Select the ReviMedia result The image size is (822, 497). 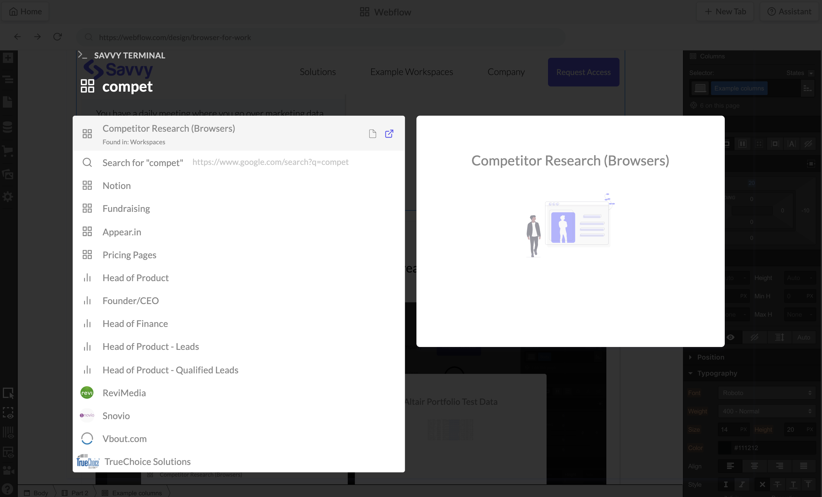point(239,393)
